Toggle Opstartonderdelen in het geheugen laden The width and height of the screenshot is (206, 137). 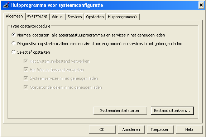pyautogui.click(x=26, y=87)
